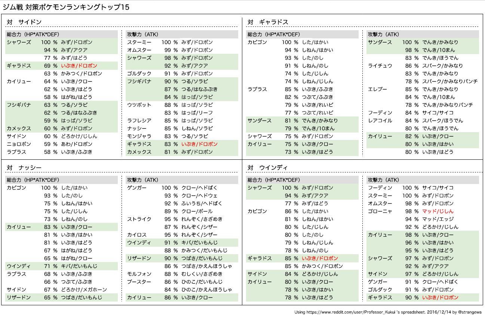485x315 pixels.
Task: Click the move set かみつく/だいもんじ
Action: 204,250
